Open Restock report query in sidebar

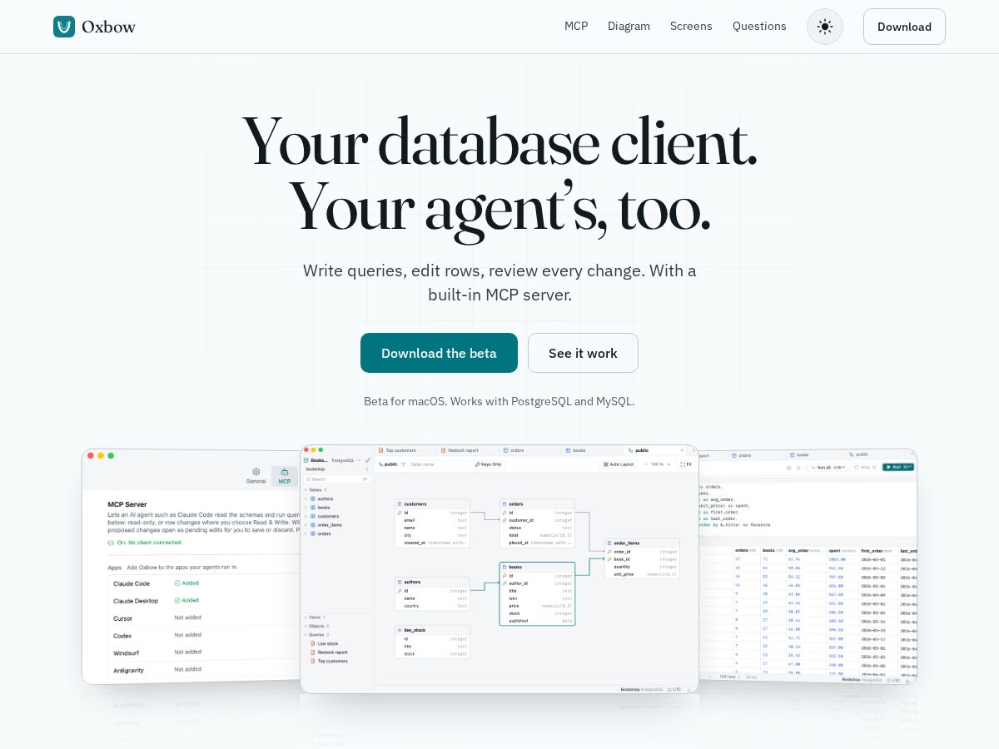coord(332,652)
